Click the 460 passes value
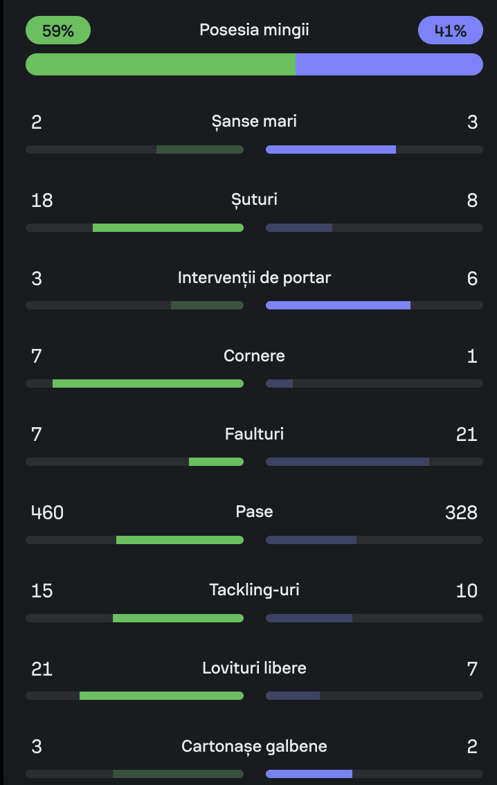 click(x=47, y=513)
